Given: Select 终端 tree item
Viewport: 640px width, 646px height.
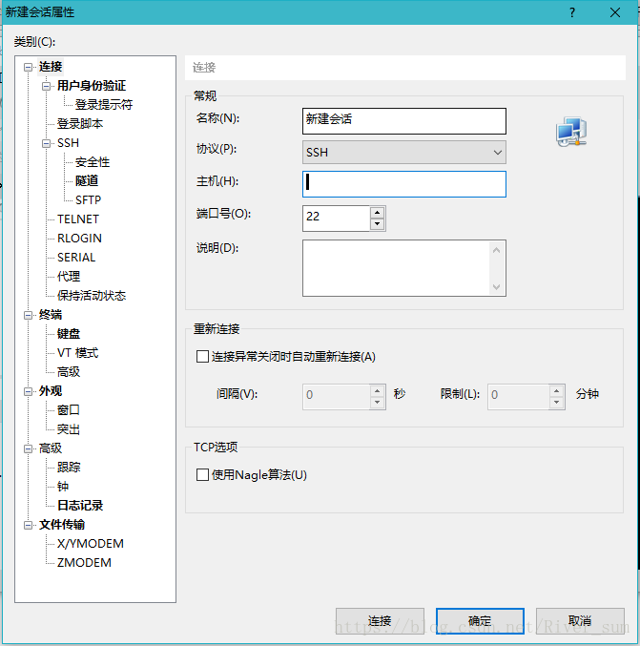Looking at the screenshot, I should 51,315.
